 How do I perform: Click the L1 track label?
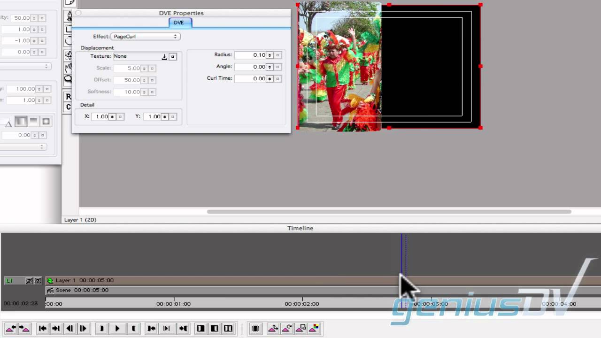[9, 281]
